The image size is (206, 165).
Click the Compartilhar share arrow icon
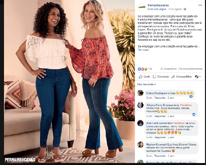click(x=173, y=77)
